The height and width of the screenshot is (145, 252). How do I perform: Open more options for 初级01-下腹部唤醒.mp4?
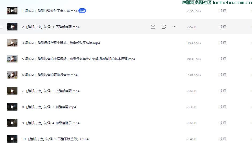click(174, 27)
